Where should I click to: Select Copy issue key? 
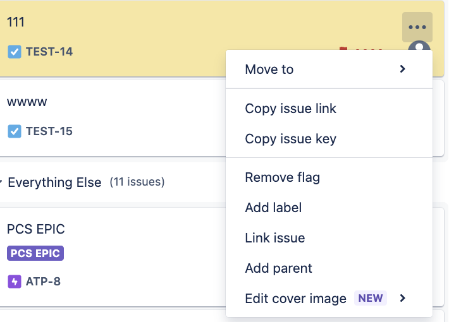290,139
